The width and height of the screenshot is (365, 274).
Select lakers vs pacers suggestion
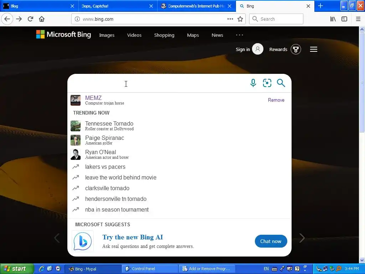pos(179,167)
